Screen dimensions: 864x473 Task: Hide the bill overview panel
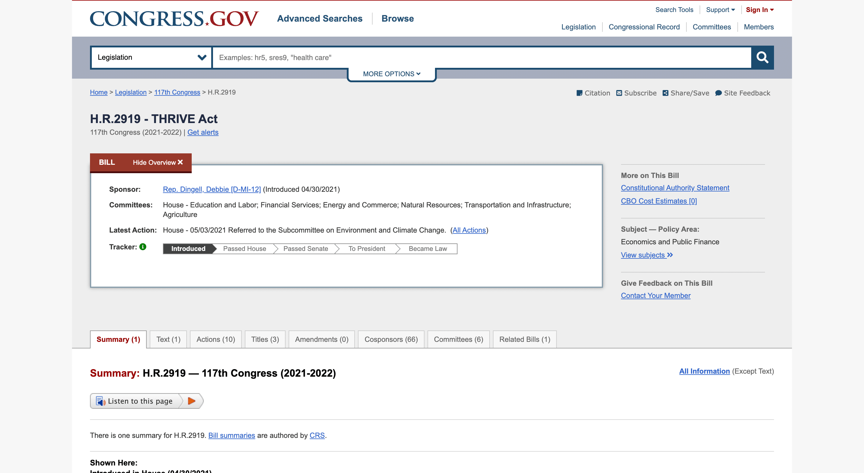pyautogui.click(x=157, y=162)
